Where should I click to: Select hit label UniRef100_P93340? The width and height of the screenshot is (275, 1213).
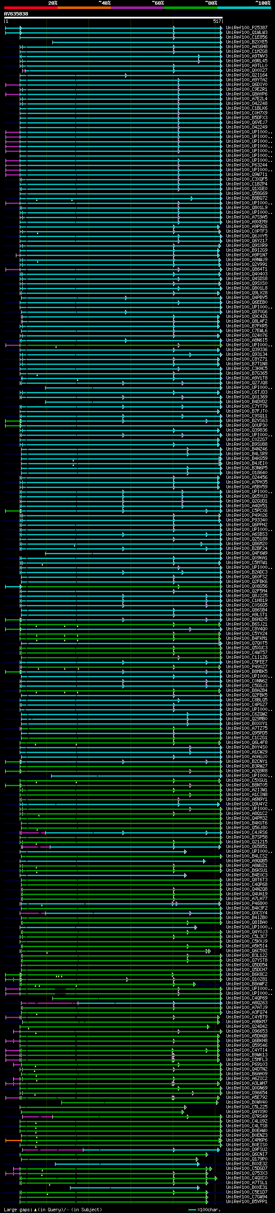tap(247, 520)
